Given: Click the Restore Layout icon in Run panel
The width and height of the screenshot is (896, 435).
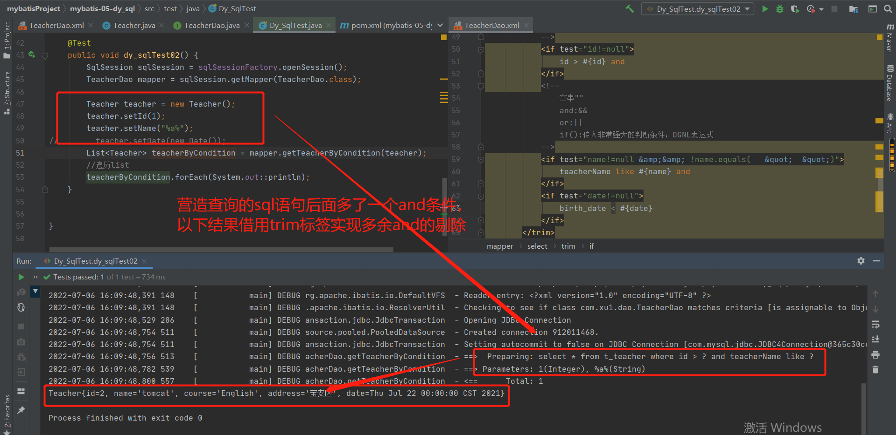Looking at the screenshot, I should [x=21, y=391].
